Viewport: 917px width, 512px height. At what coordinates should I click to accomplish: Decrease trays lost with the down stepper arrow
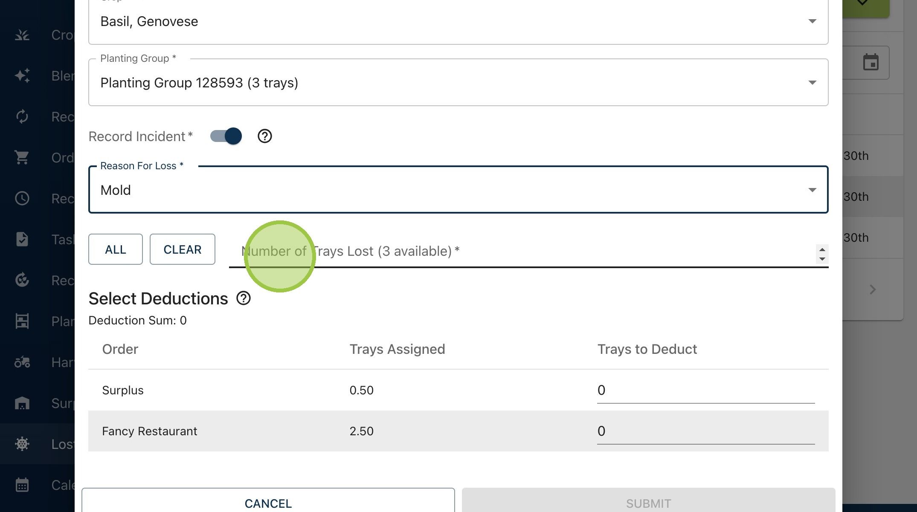(822, 259)
